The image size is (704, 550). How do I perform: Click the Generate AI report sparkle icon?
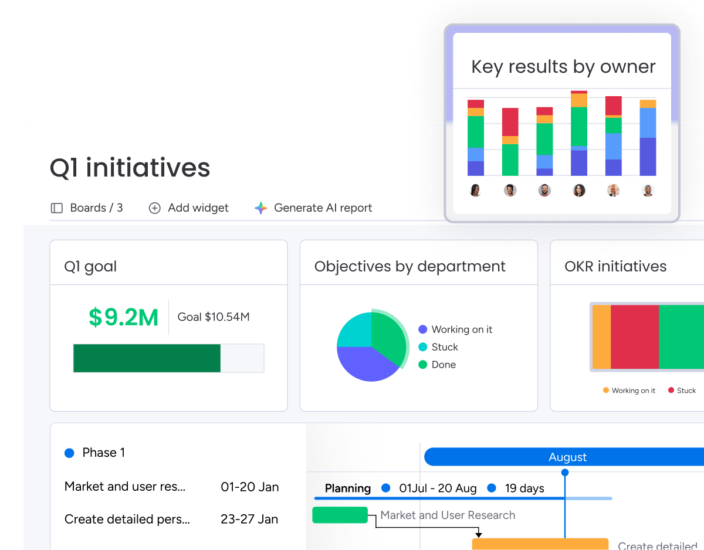260,208
